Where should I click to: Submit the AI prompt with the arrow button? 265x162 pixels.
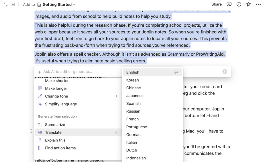point(225,72)
